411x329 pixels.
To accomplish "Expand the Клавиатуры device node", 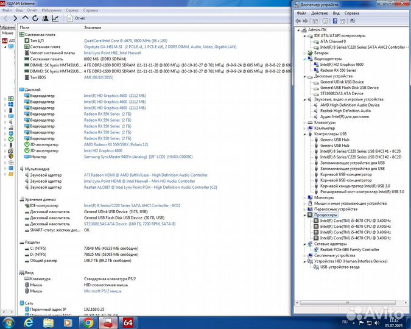I will coord(304,122).
